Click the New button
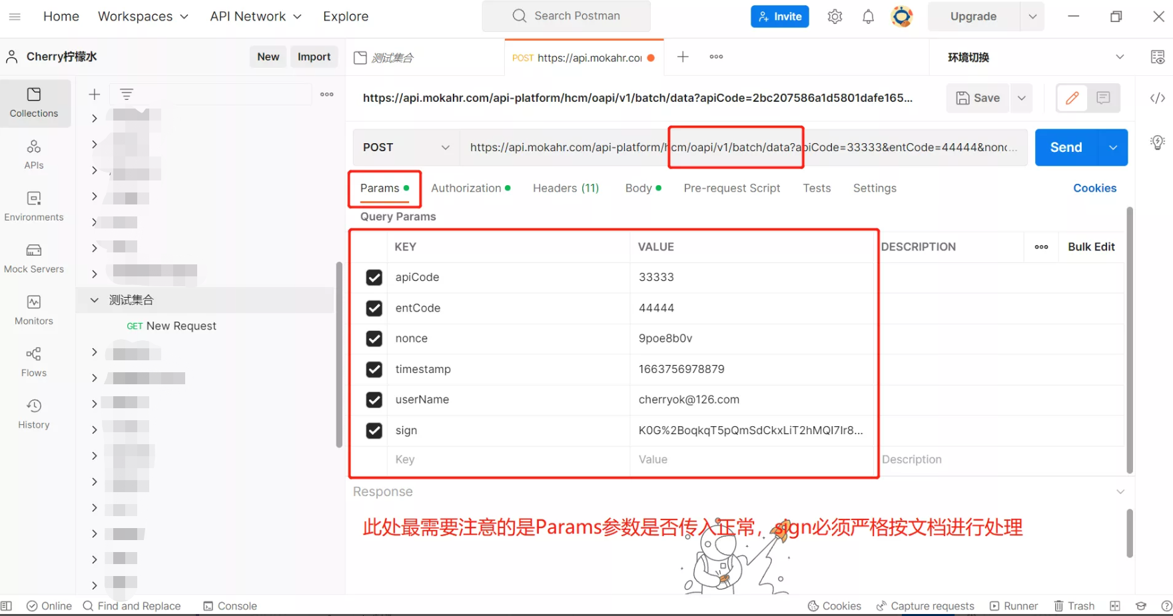 coord(268,57)
